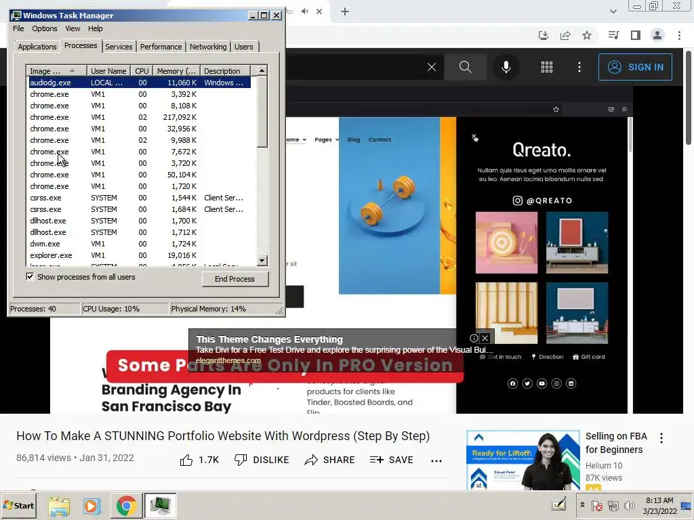Open the elegantthemes.com ad link
The height and width of the screenshot is (520, 694).
coord(228,360)
